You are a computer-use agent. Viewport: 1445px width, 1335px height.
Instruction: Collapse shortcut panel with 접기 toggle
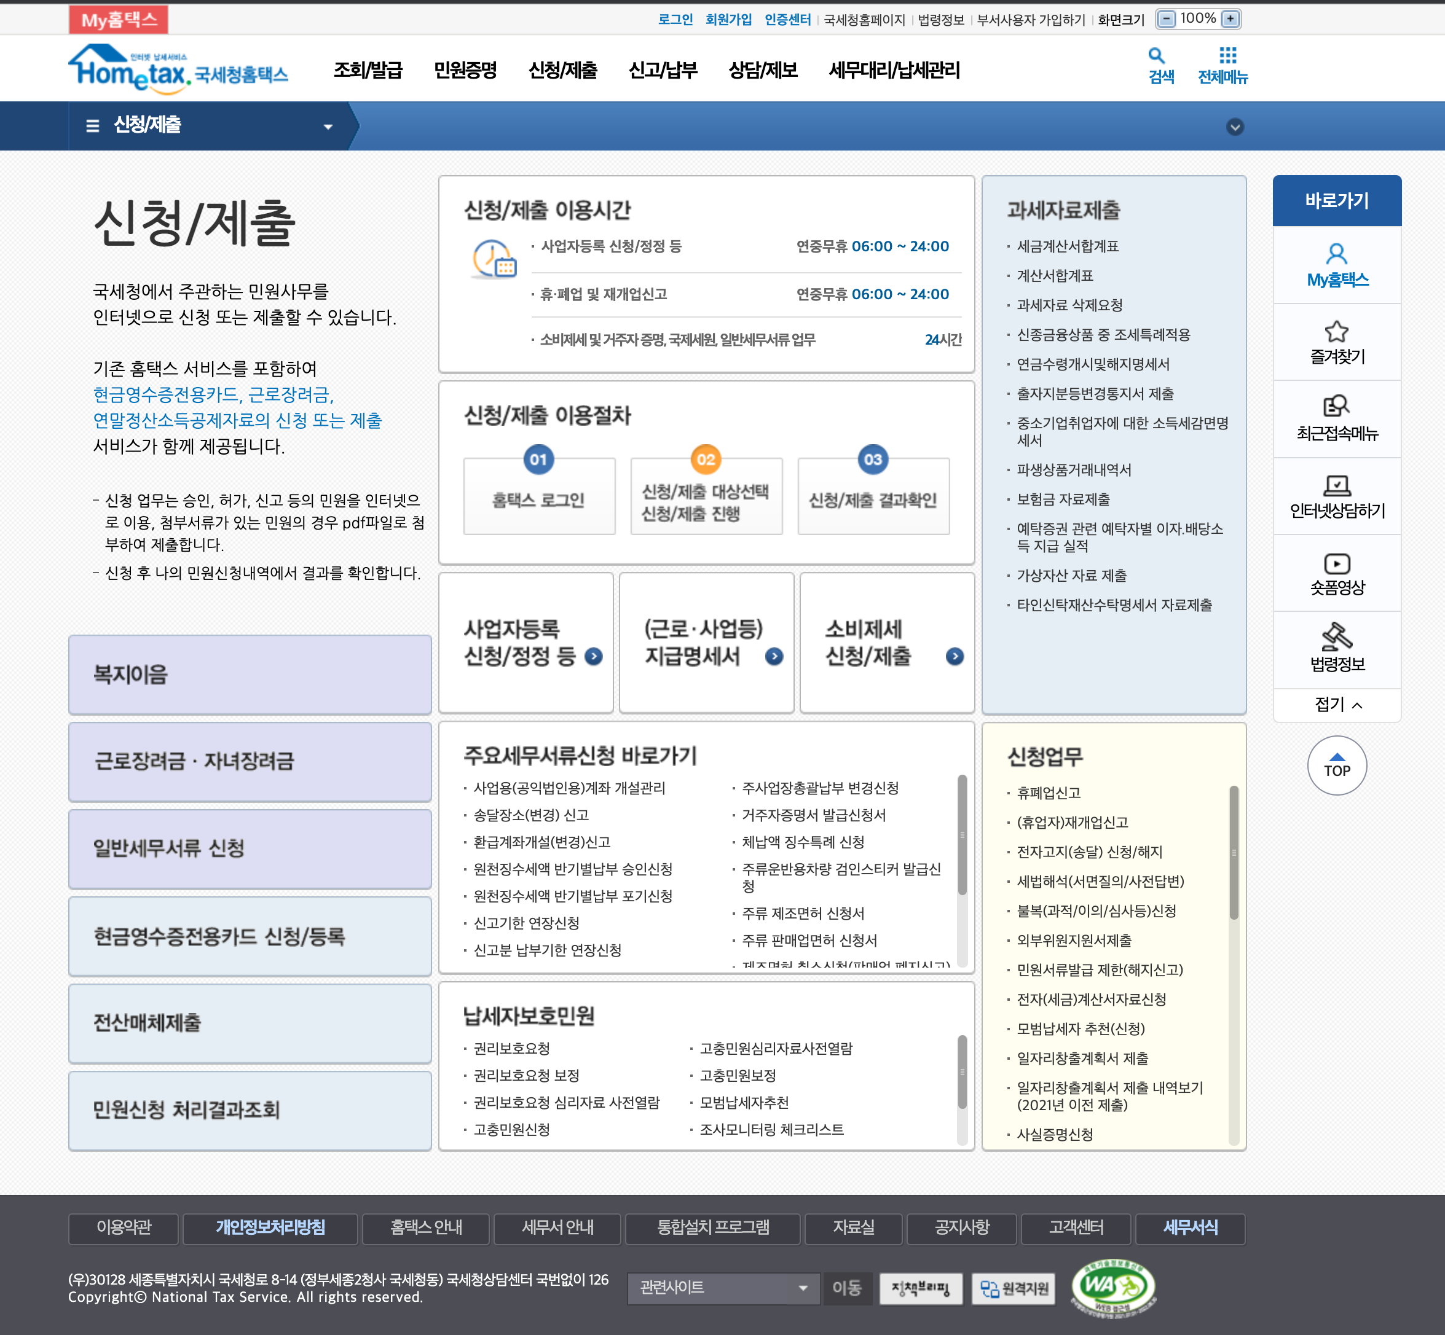click(x=1337, y=704)
